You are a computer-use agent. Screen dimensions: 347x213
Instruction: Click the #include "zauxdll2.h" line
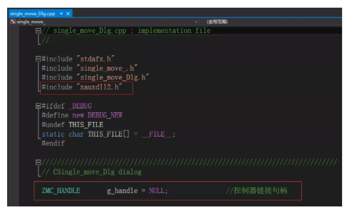point(82,87)
